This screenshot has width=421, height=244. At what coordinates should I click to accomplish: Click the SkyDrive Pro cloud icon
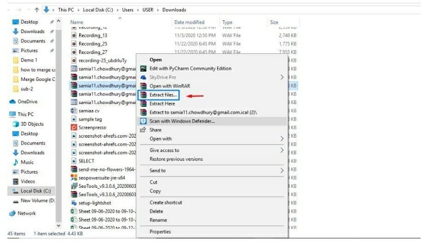point(143,78)
